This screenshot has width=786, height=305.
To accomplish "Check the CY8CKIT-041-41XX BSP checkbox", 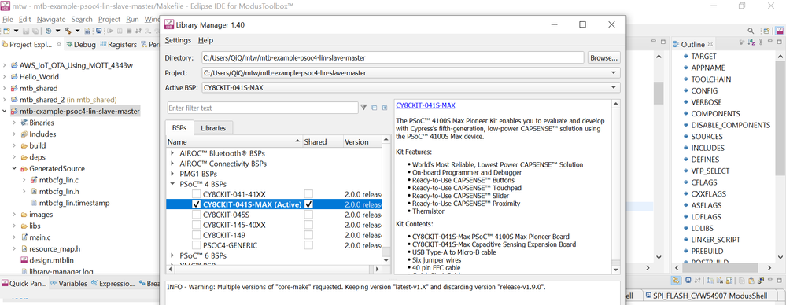I will pyautogui.click(x=197, y=194).
